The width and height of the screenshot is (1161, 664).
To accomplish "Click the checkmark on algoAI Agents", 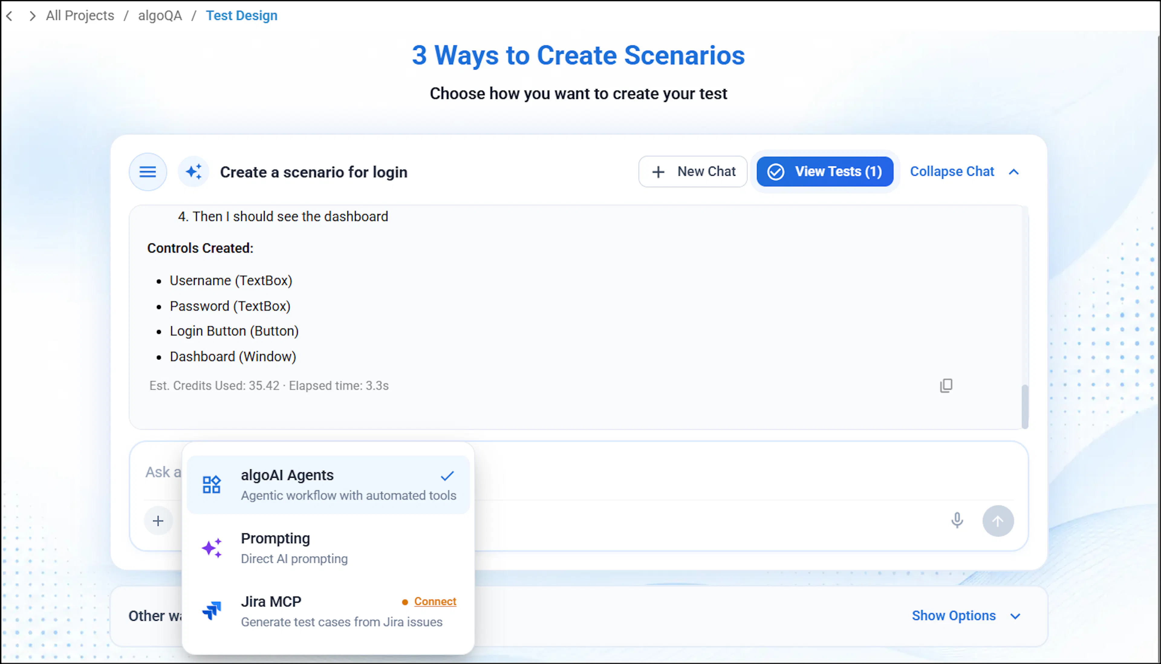I will point(447,476).
